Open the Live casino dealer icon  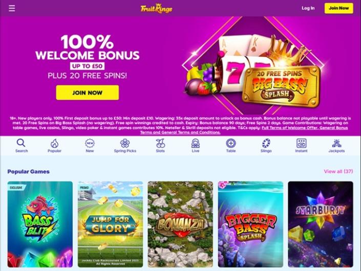[x=196, y=143]
